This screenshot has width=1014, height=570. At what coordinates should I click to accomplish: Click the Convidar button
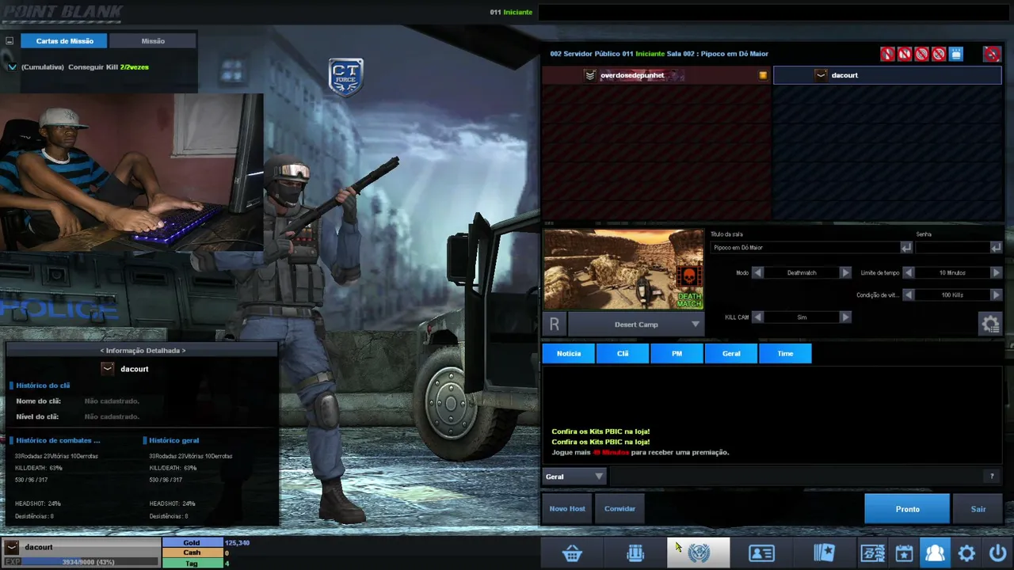point(619,508)
